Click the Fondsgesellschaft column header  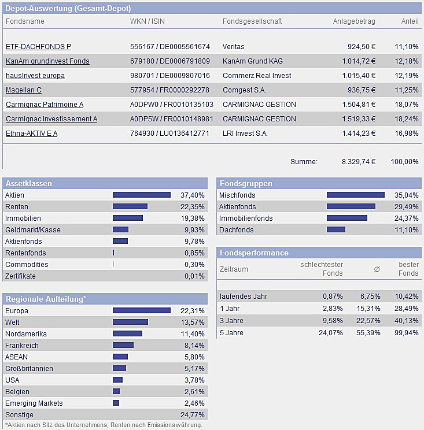(x=252, y=21)
